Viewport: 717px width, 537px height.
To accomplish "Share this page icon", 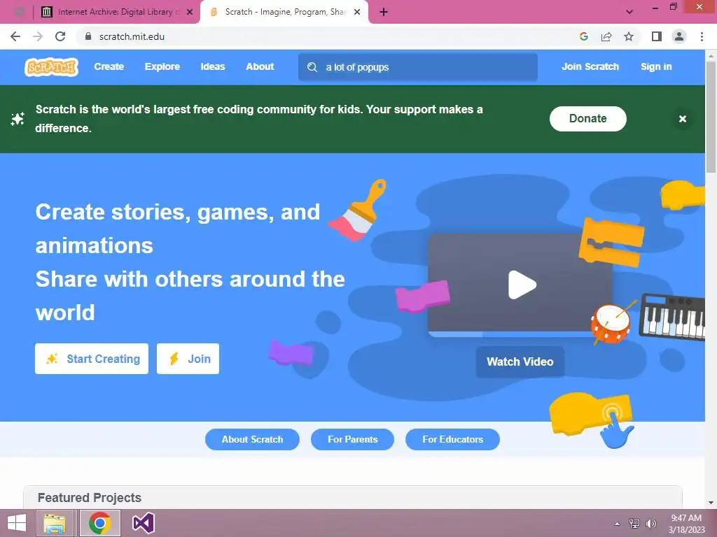I will pyautogui.click(x=606, y=36).
